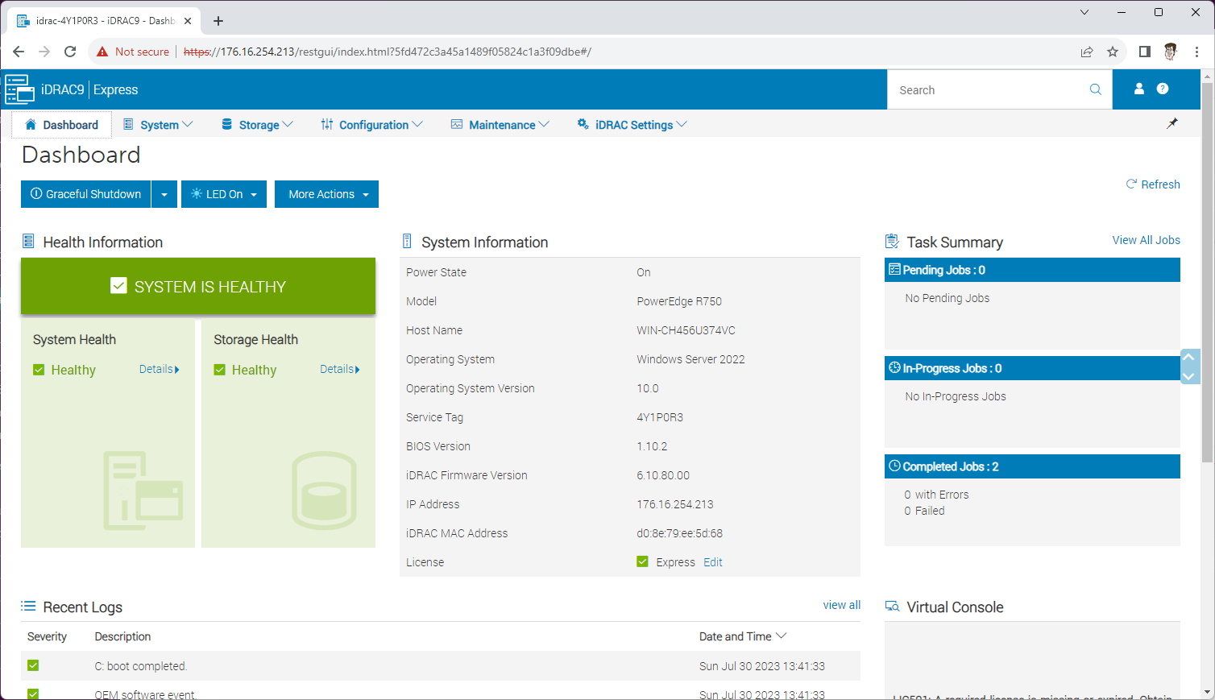Click the Pending Jobs header icon
This screenshot has height=700, width=1215.
894,269
